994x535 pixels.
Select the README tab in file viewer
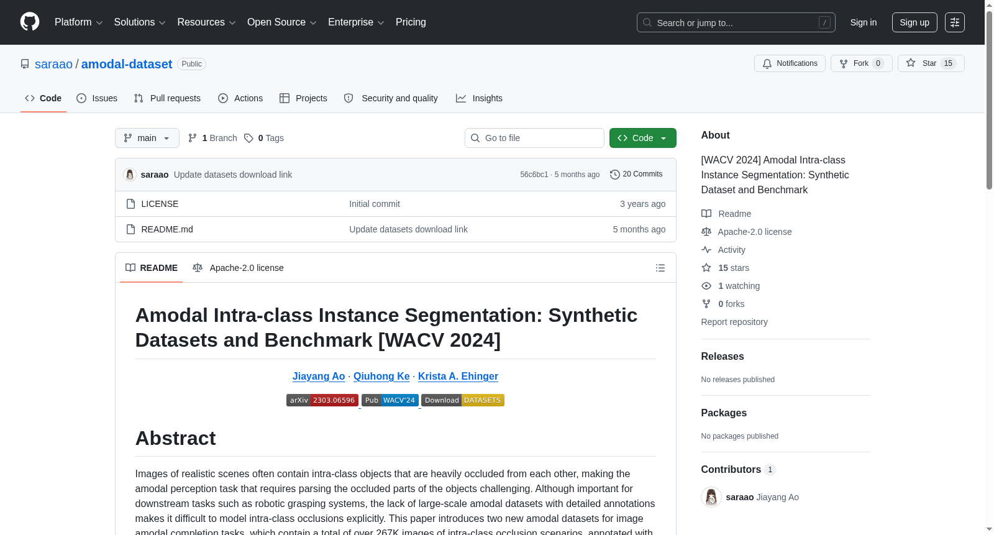click(x=152, y=268)
